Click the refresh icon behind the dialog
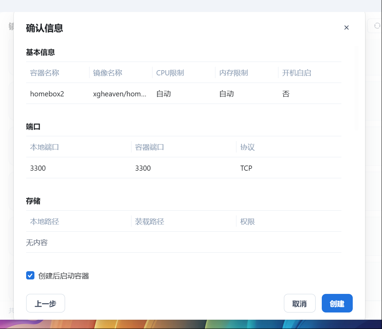 click(x=377, y=26)
